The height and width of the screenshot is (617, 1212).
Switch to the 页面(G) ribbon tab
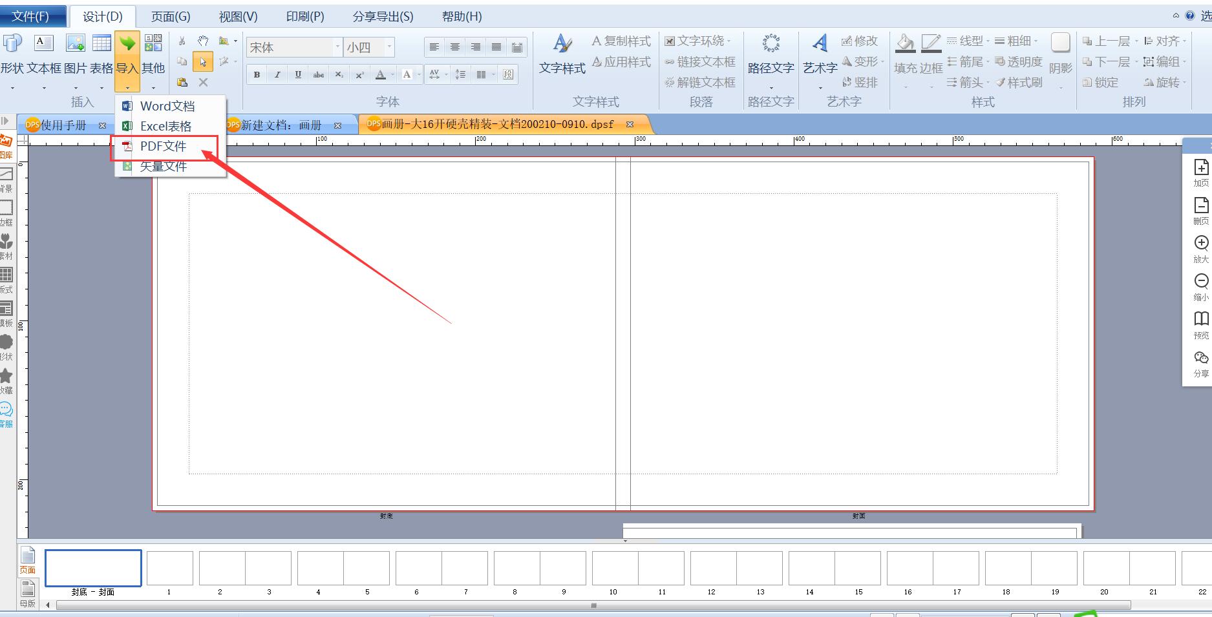pos(171,16)
